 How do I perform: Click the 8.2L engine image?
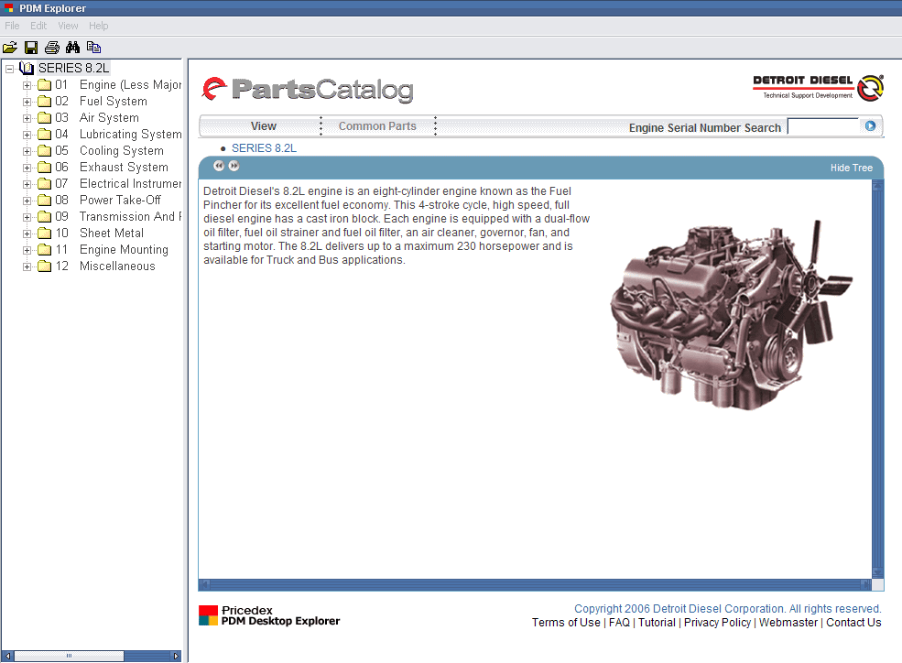(x=732, y=314)
